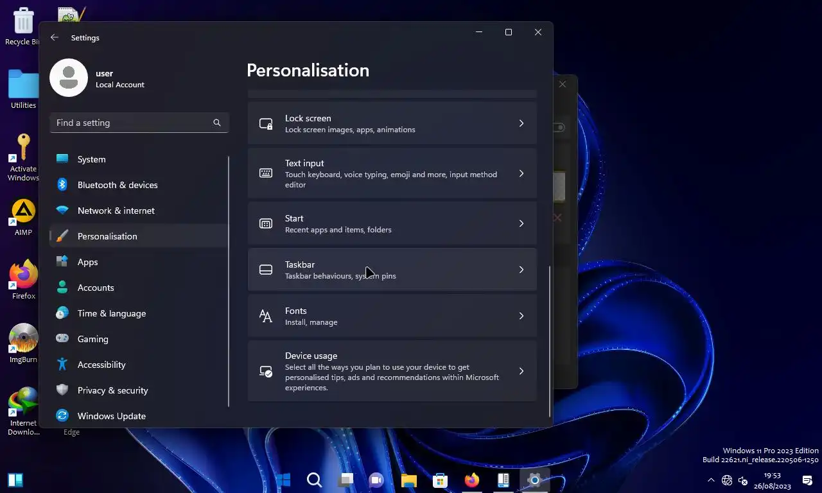This screenshot has width=822, height=493.
Task: Expand the Text input chevron
Action: coord(521,173)
